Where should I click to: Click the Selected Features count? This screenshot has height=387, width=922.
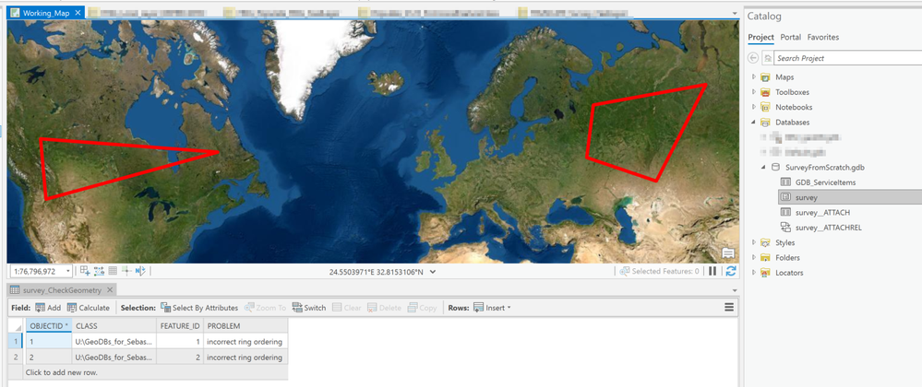click(659, 271)
